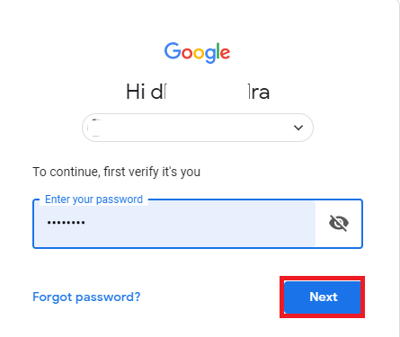400x337 pixels.
Task: Toggle password visibility on
Action: pos(339,223)
